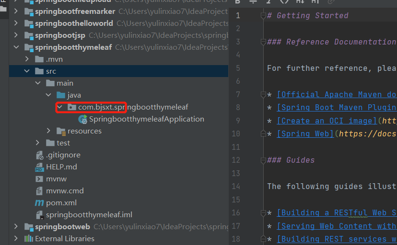Expand the springbootweb project node

coord(16,226)
